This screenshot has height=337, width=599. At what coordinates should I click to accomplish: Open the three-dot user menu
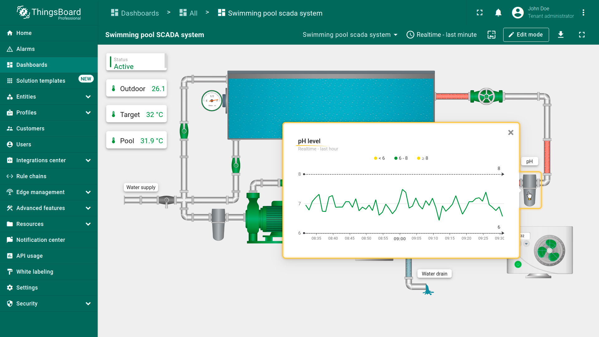point(583,13)
